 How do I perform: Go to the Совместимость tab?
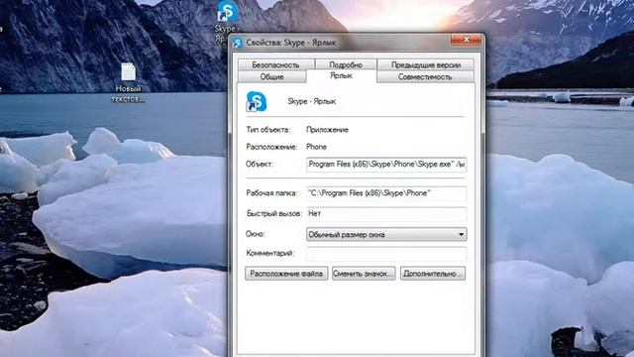[x=425, y=76]
